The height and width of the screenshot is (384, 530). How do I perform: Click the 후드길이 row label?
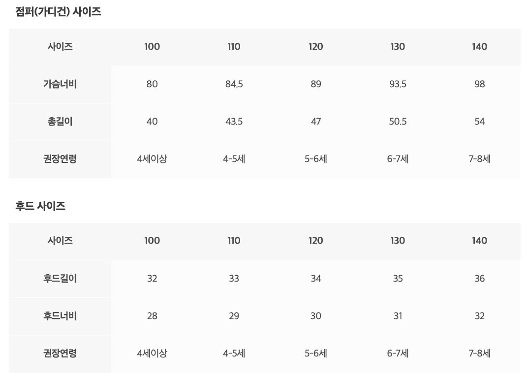tap(60, 279)
